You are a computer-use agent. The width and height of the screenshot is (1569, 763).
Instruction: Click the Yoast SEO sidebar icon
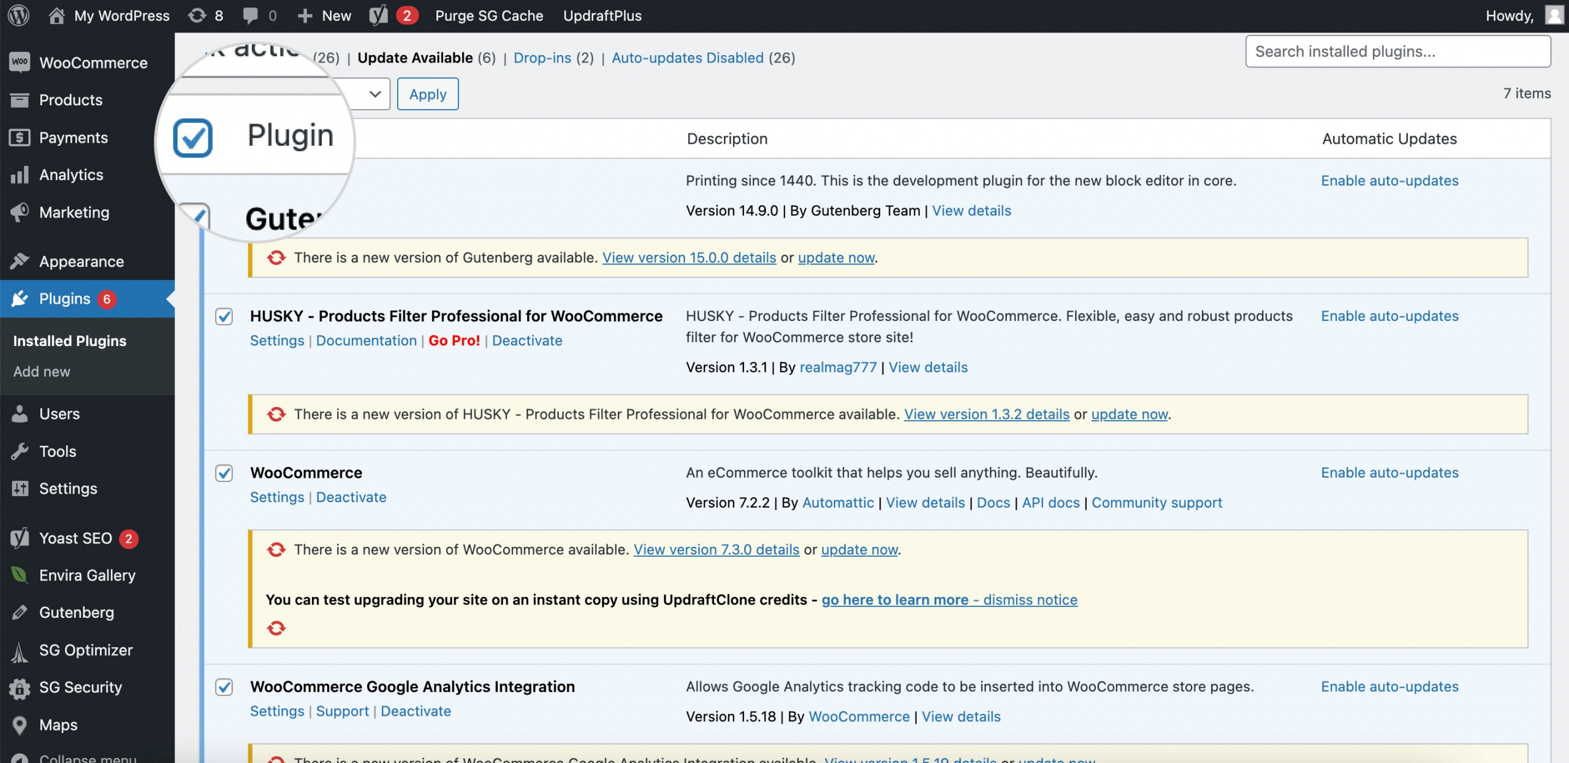(20, 538)
